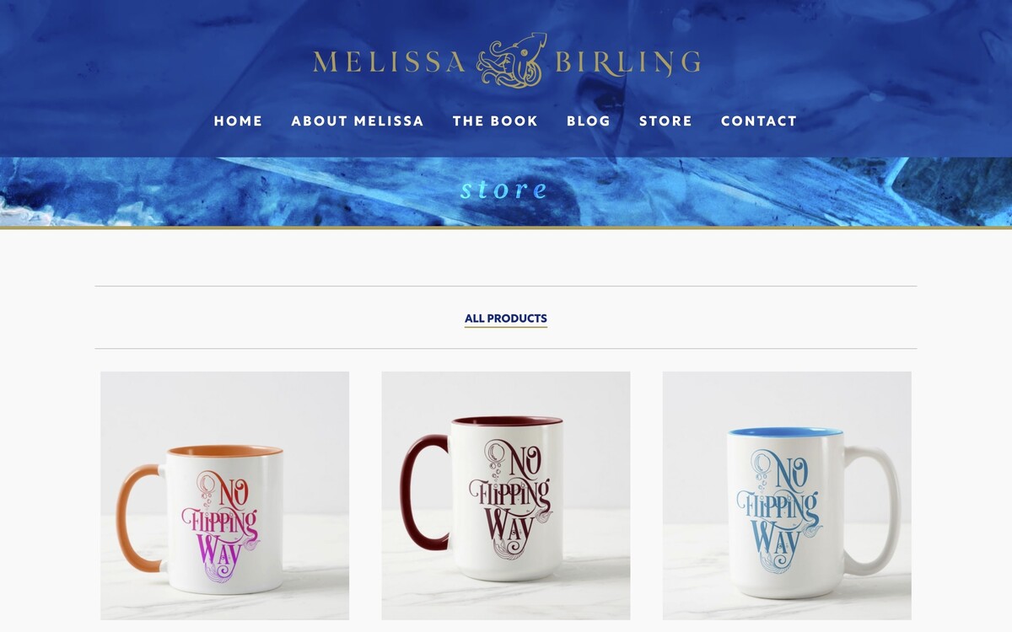
Task: Click the MELISSA wordmark in the header
Action: pyautogui.click(x=390, y=62)
